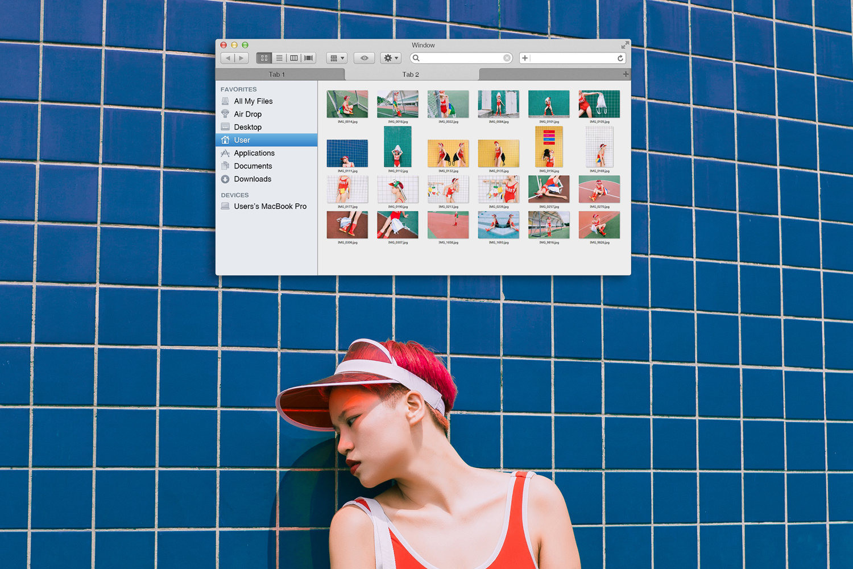Open the gear action menu
The height and width of the screenshot is (569, 853).
pos(391,58)
